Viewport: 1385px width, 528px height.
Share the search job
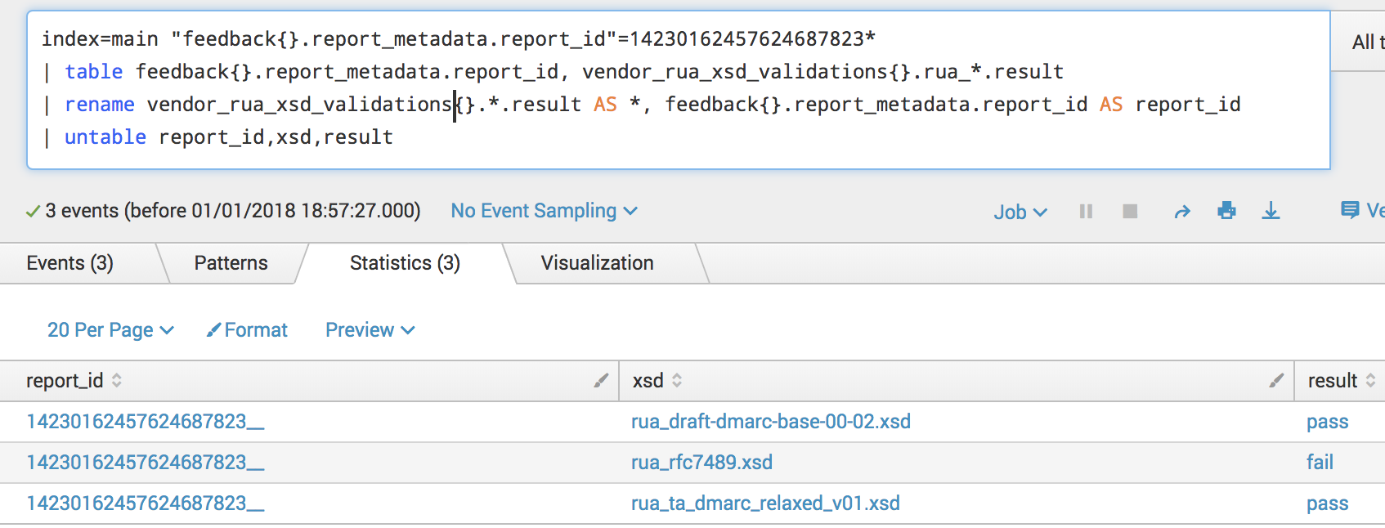point(1182,212)
